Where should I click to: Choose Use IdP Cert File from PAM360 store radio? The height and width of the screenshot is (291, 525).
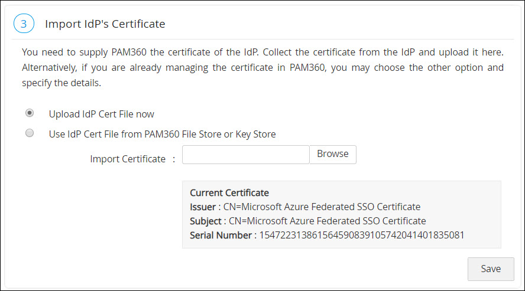tap(30, 133)
